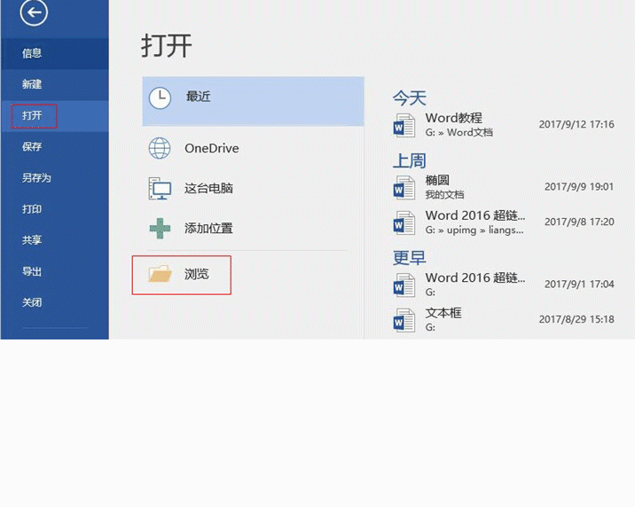
Task: Open the 打印 menu item
Action: (x=55, y=209)
